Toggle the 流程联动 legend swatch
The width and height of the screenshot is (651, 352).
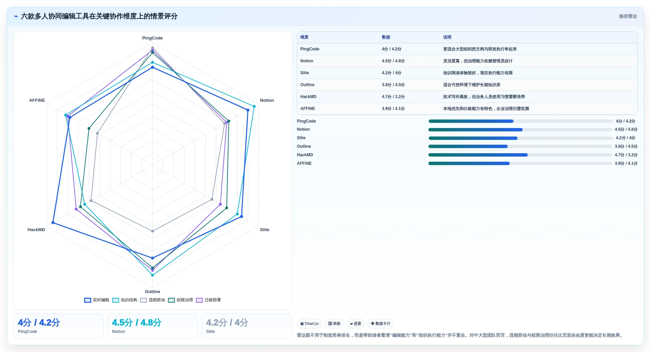point(144,300)
